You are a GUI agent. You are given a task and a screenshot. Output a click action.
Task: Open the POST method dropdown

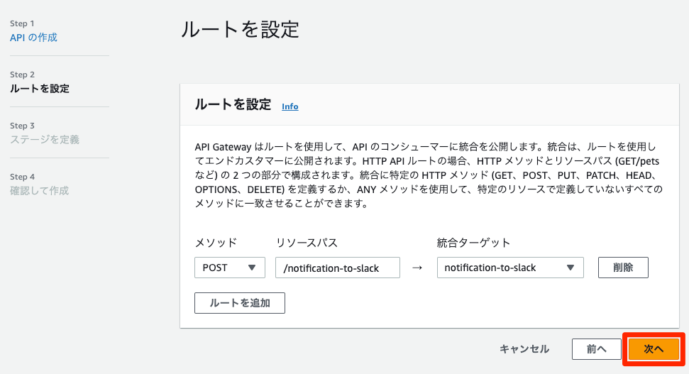pos(228,268)
